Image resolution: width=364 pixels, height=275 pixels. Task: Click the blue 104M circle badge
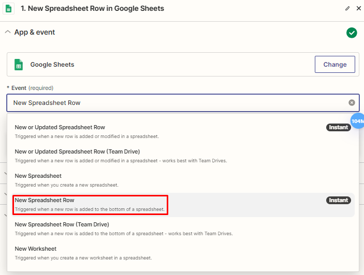tap(357, 121)
